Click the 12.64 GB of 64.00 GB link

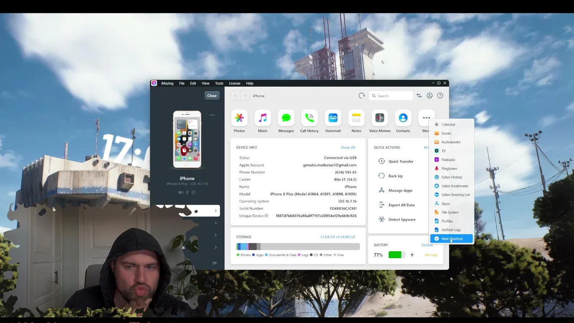pos(338,237)
